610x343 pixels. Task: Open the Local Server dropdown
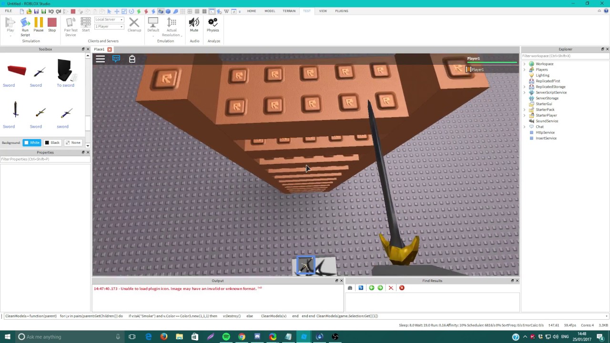click(x=109, y=20)
